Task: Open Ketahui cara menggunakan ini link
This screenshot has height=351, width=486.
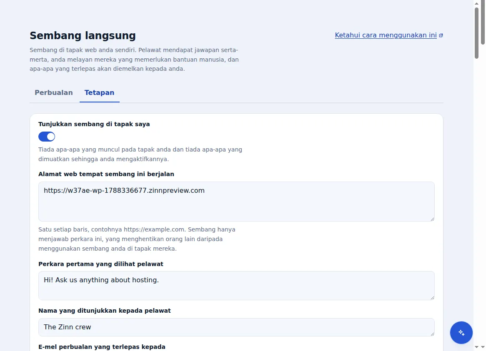Action: click(386, 35)
